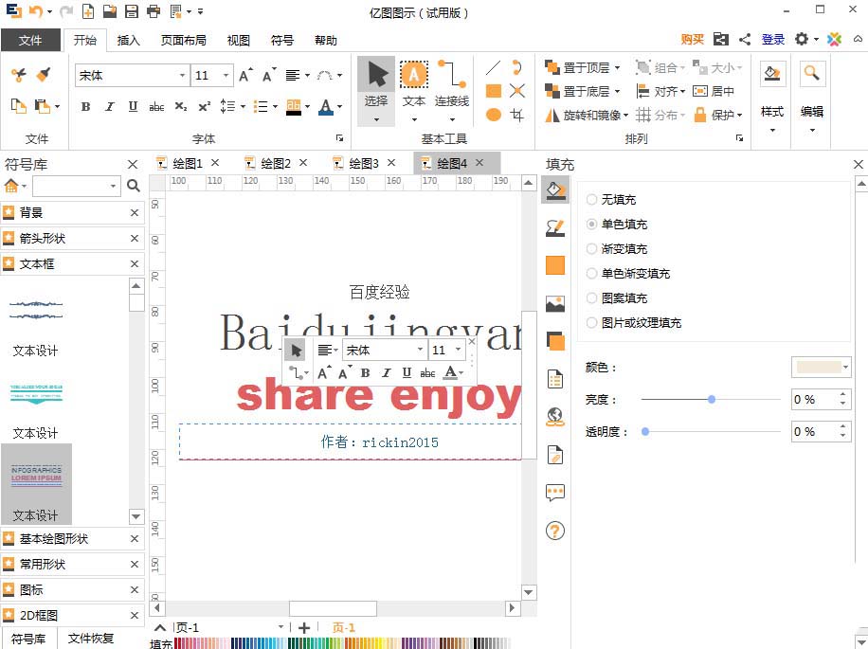Expand the 样式 dropdown
The width and height of the screenshot is (868, 649).
click(x=772, y=131)
